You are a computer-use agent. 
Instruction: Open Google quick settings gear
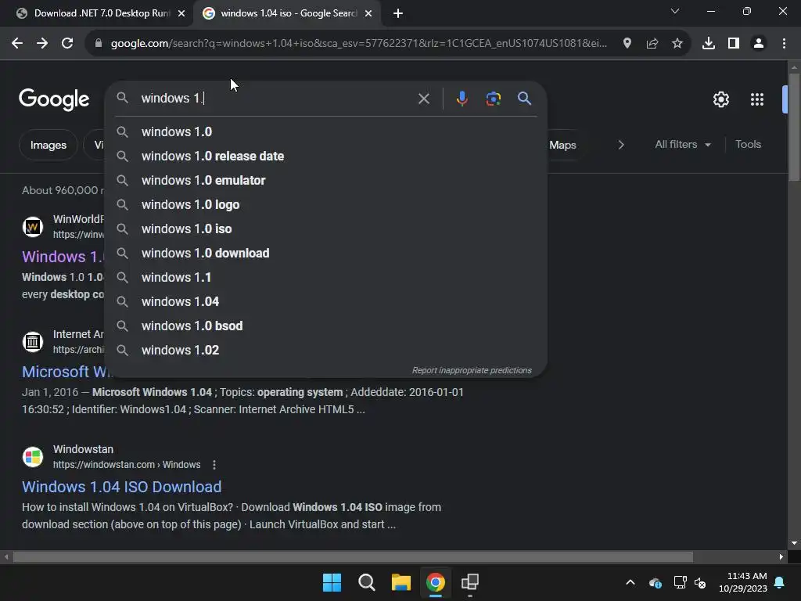[x=720, y=99]
